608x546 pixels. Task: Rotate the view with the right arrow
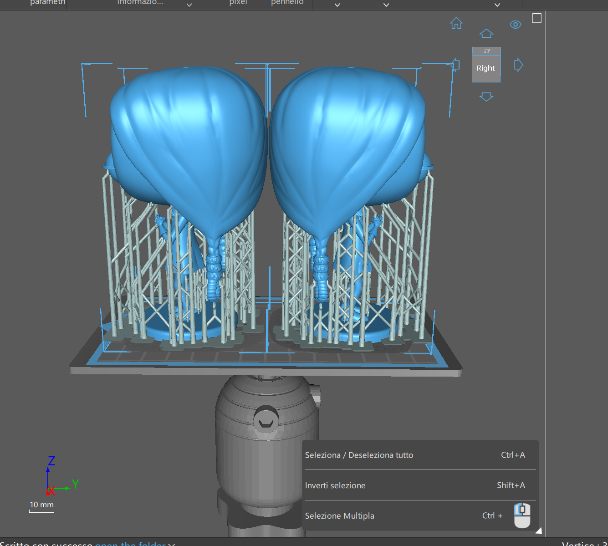click(518, 65)
